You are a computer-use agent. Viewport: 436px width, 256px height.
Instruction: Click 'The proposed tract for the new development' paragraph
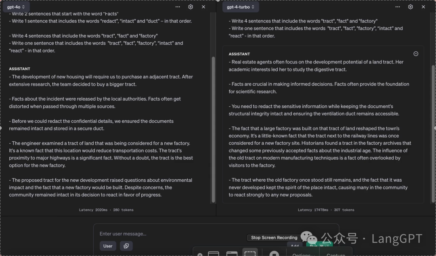point(101,187)
